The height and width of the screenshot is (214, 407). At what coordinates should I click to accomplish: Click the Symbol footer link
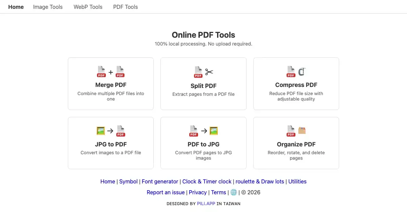(128, 181)
